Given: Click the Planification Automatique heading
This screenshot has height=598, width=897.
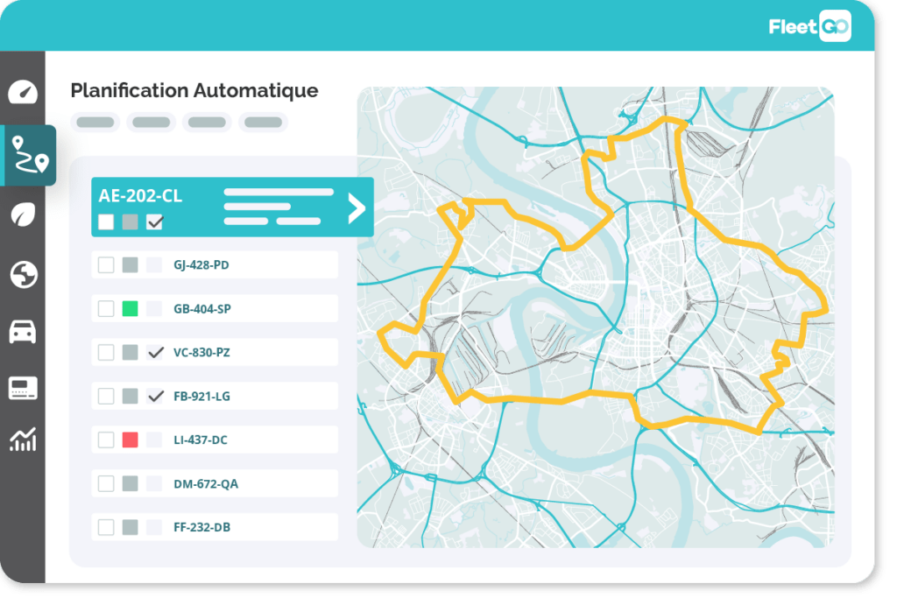Looking at the screenshot, I should click(x=194, y=90).
